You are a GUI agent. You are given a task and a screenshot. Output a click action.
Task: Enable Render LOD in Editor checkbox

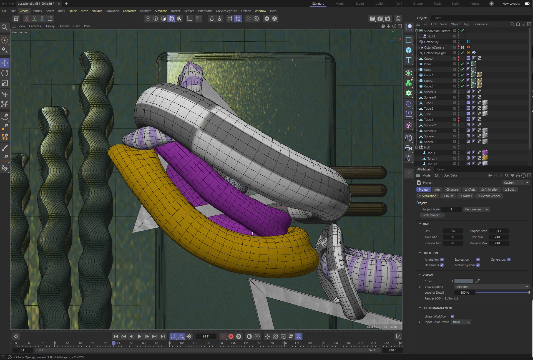(456, 298)
